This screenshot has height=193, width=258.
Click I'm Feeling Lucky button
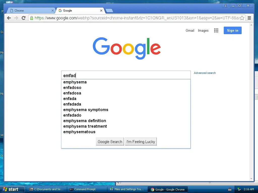[141, 141]
